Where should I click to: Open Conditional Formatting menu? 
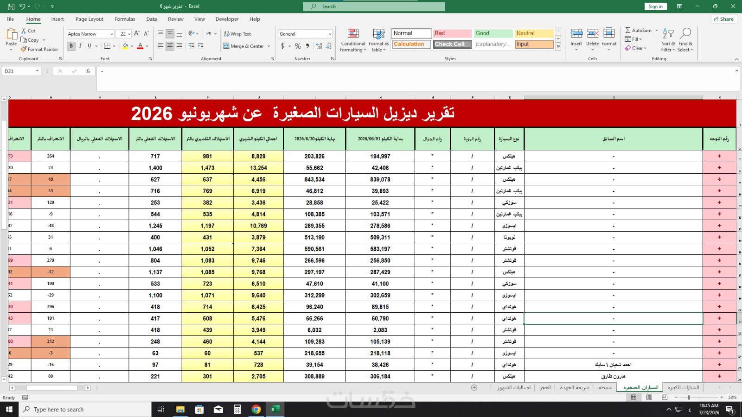point(353,40)
